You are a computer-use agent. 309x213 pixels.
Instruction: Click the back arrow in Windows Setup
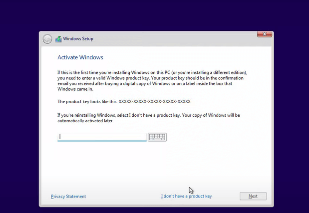47,39
